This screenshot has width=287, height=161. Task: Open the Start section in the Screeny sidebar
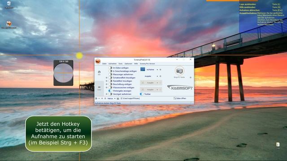(99, 72)
